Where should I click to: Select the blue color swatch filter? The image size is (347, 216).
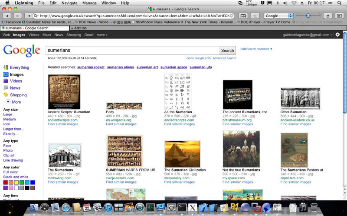tap(33, 182)
